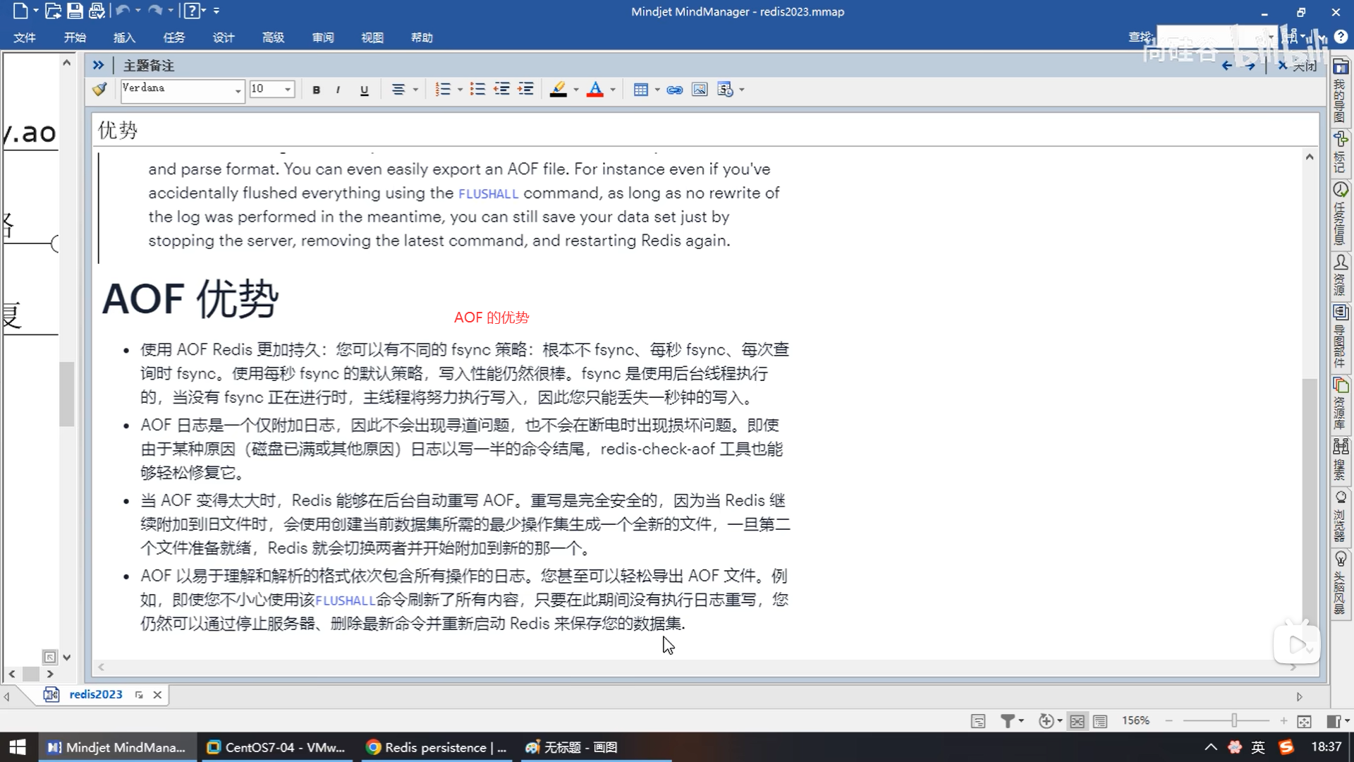This screenshot has height=762, width=1354.
Task: Insert a table in notes
Action: [x=640, y=90]
